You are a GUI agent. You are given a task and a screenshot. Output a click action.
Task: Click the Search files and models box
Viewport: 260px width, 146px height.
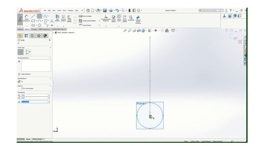(211, 11)
